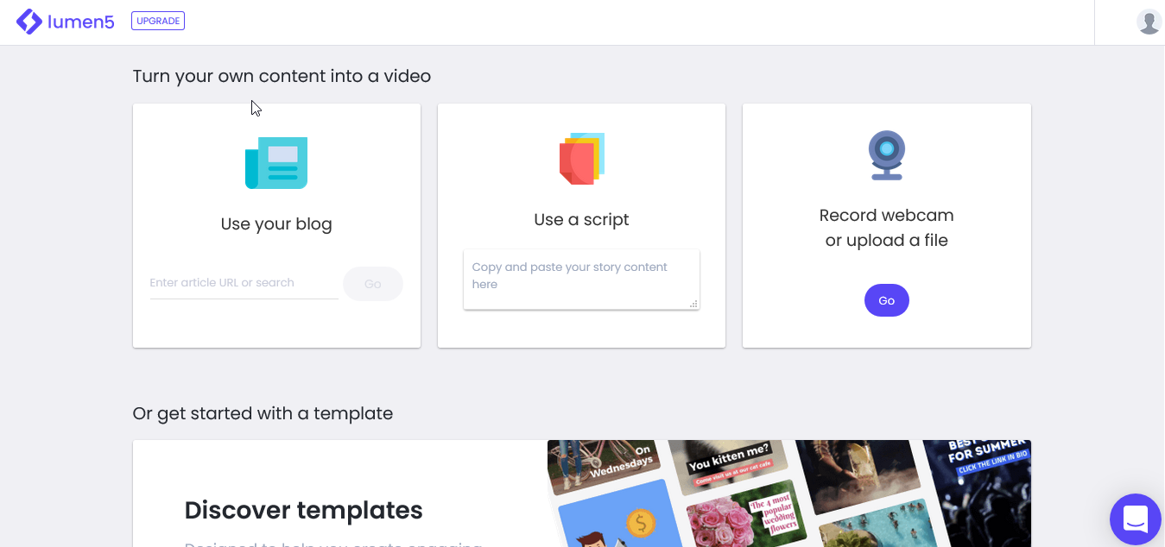Click the purple Go button for webcam
This screenshot has height=547, width=1165.
point(887,300)
